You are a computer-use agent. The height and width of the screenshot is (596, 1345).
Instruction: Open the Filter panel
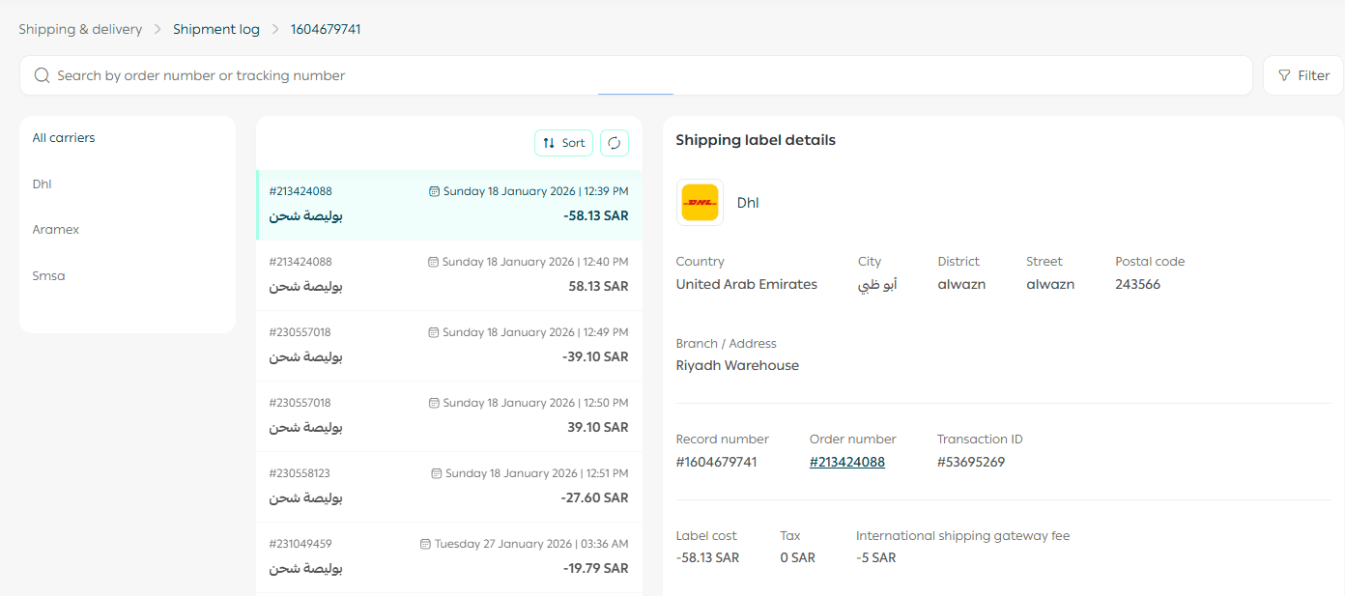coord(1302,75)
